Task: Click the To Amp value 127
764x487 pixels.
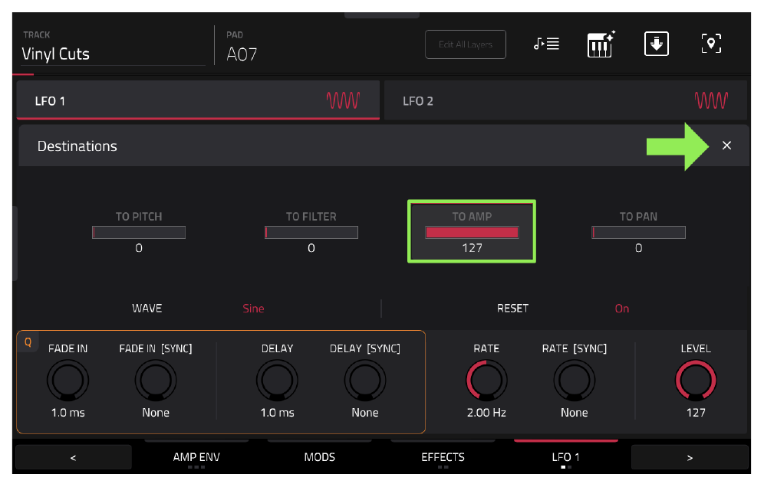Action: [x=472, y=248]
